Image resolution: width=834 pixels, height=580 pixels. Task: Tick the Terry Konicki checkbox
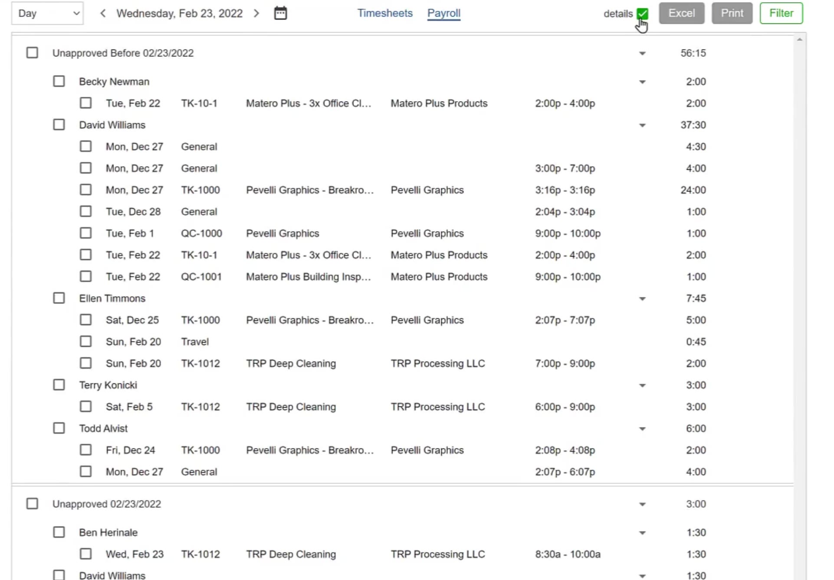click(x=59, y=385)
